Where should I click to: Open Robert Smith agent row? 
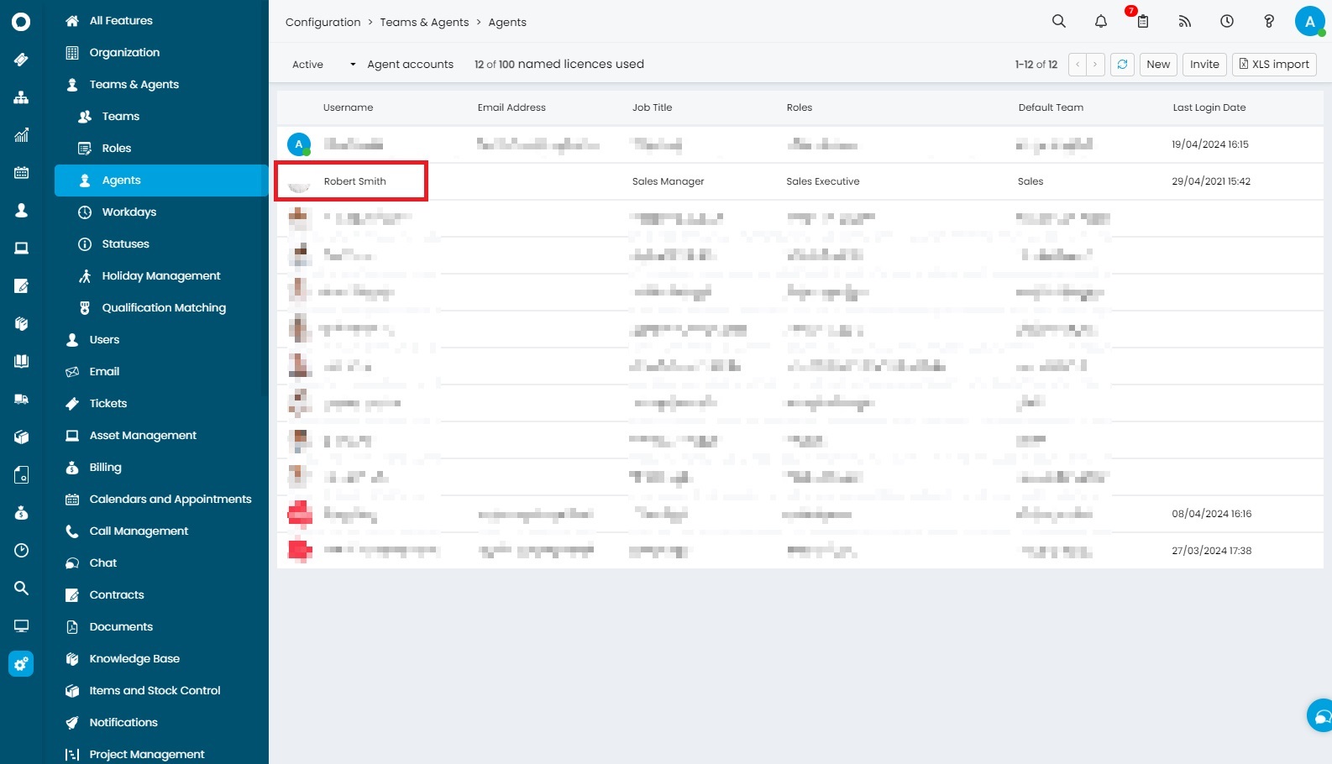pos(354,181)
